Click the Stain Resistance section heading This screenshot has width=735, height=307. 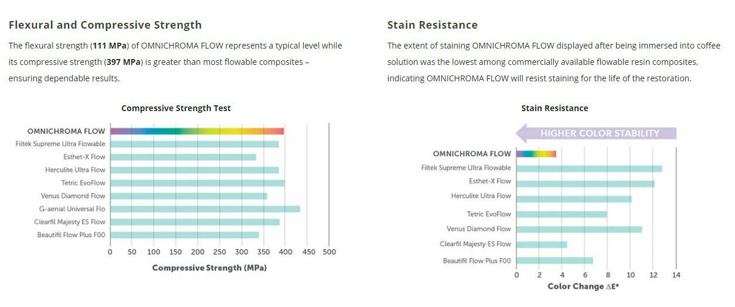[432, 25]
